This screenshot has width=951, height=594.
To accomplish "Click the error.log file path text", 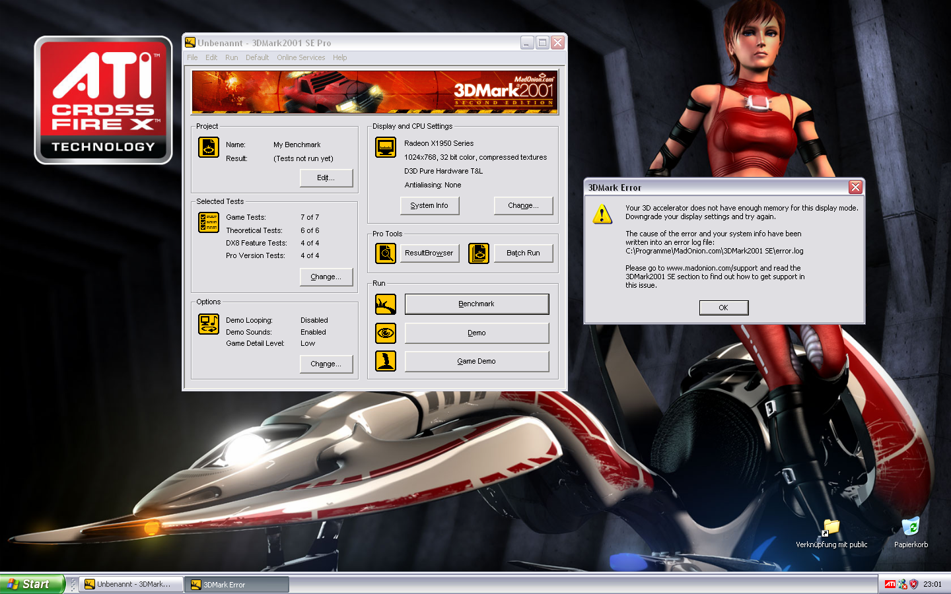I will pos(715,251).
